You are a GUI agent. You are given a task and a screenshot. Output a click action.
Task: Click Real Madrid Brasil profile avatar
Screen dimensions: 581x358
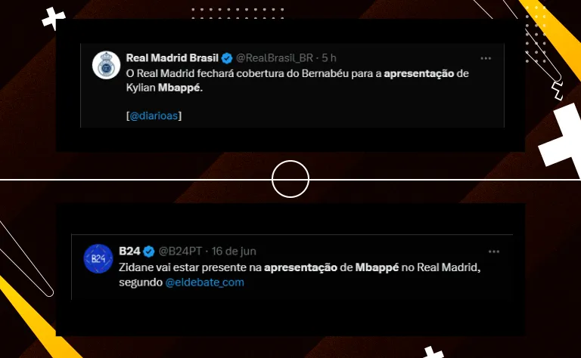(107, 65)
